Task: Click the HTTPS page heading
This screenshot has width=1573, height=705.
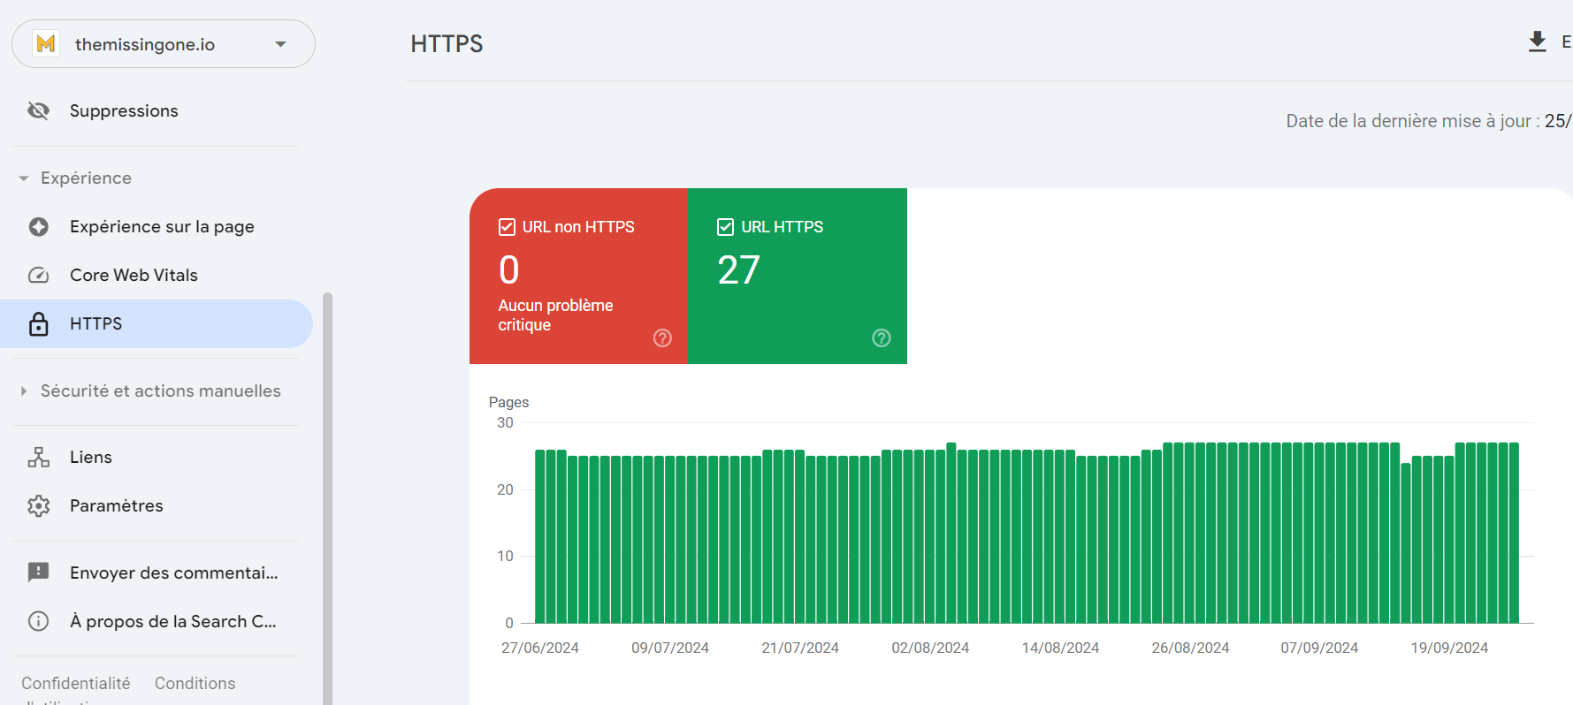Action: tap(447, 44)
